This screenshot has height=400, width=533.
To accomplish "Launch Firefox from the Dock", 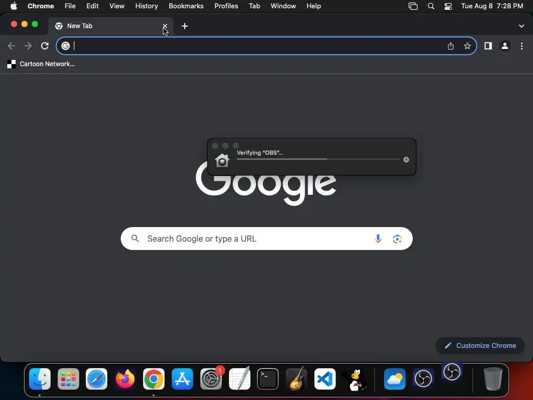I will coord(125,379).
